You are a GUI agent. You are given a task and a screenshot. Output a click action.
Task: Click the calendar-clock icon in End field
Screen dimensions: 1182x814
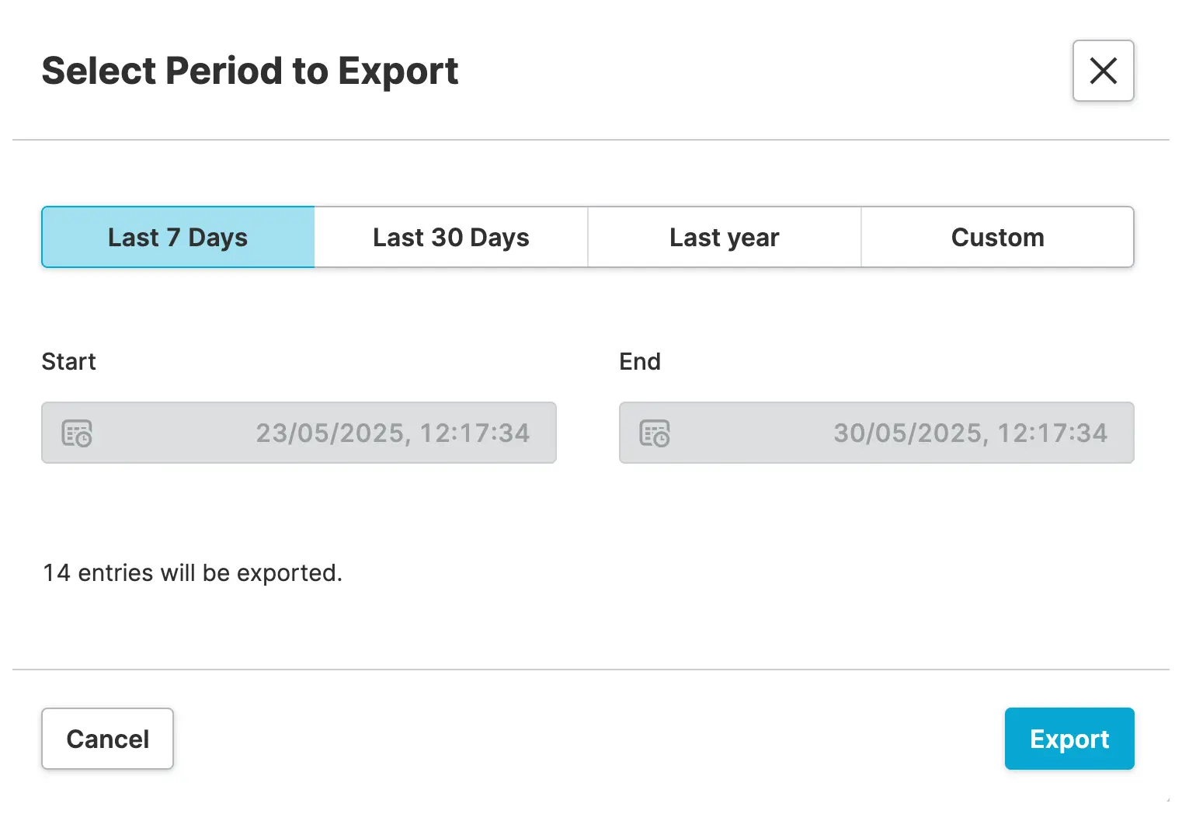[655, 433]
